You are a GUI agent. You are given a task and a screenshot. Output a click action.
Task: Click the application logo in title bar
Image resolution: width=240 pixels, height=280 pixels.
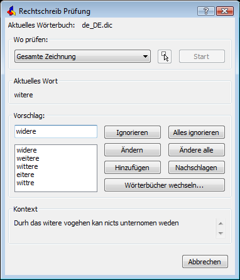(x=11, y=11)
